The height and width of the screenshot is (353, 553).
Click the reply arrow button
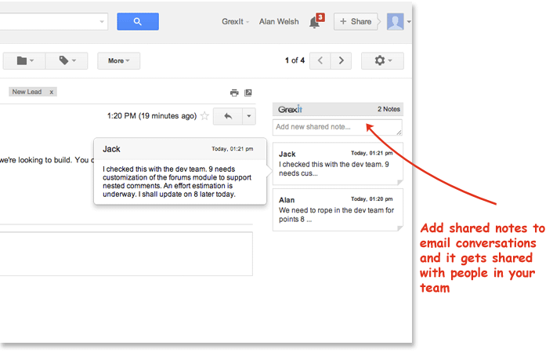click(227, 116)
